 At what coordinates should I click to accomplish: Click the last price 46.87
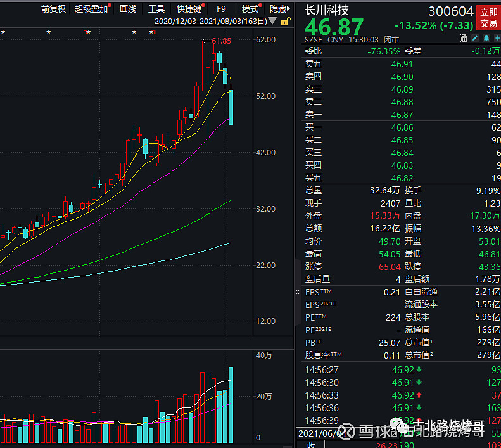coord(334,27)
